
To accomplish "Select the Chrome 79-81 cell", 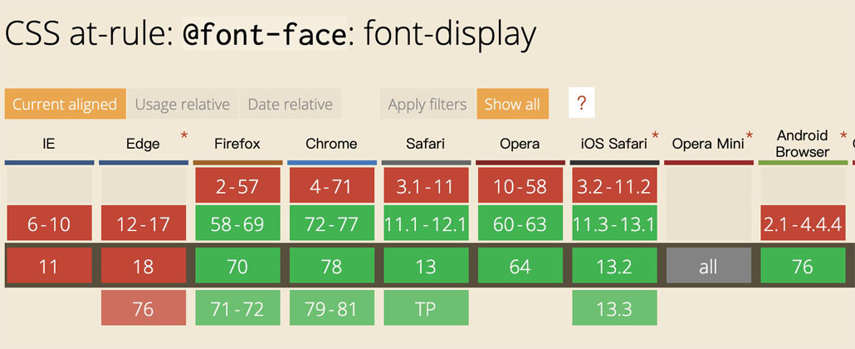I will coord(332,308).
